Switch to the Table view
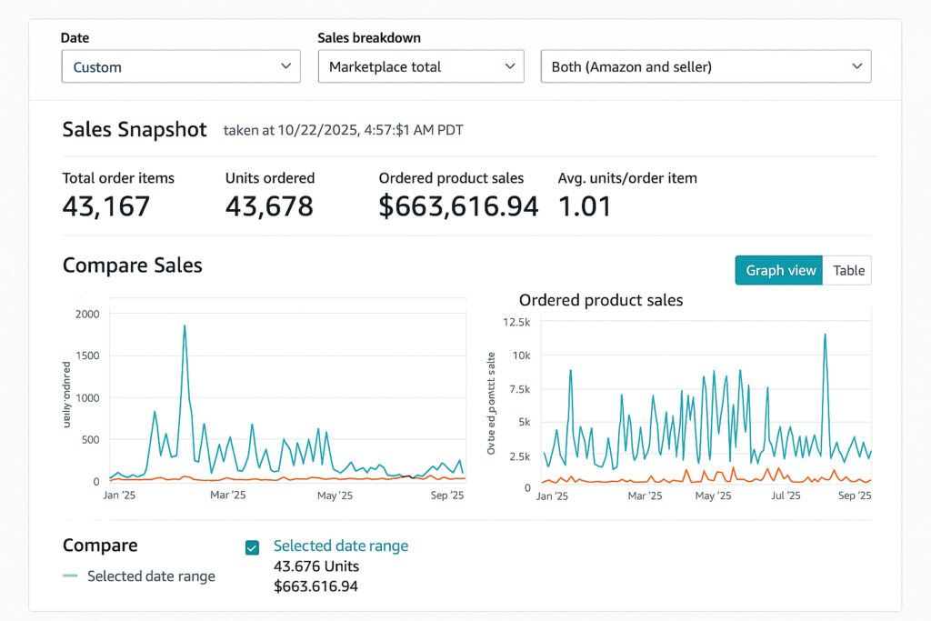The image size is (931, 621). pos(847,270)
